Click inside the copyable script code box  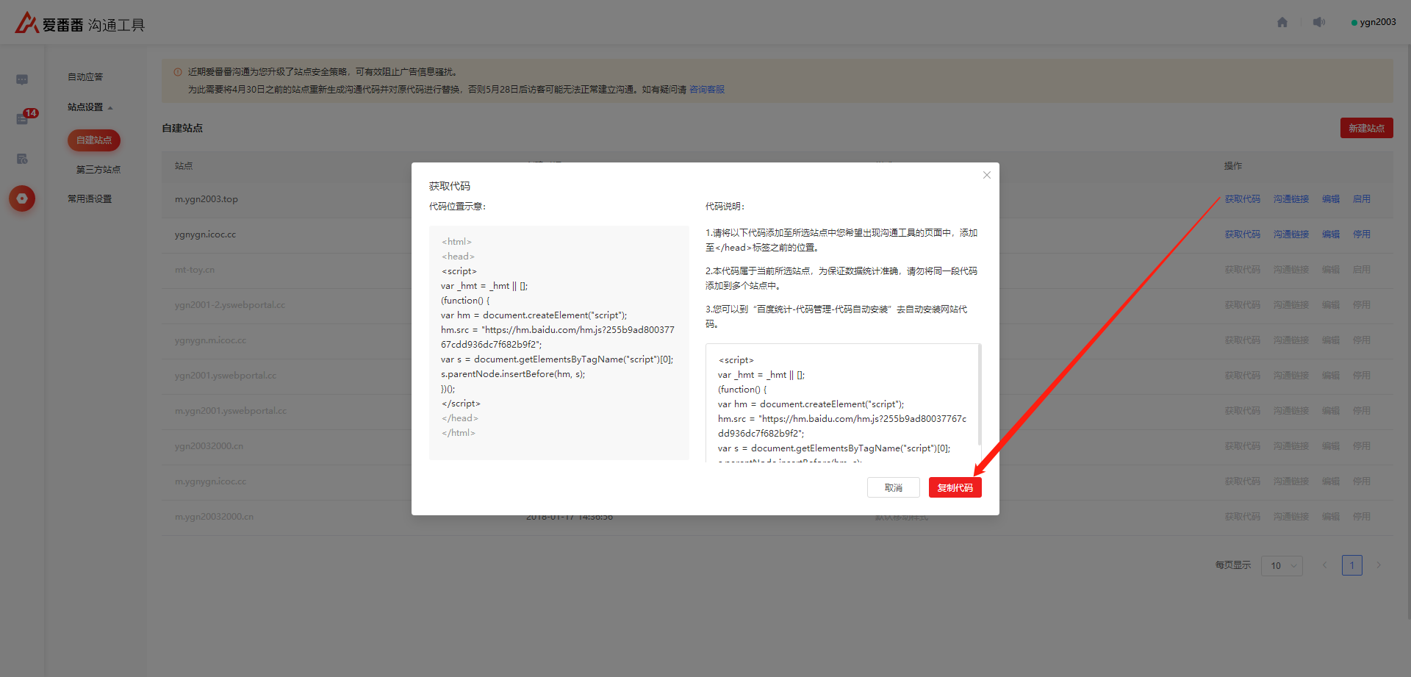coord(842,403)
